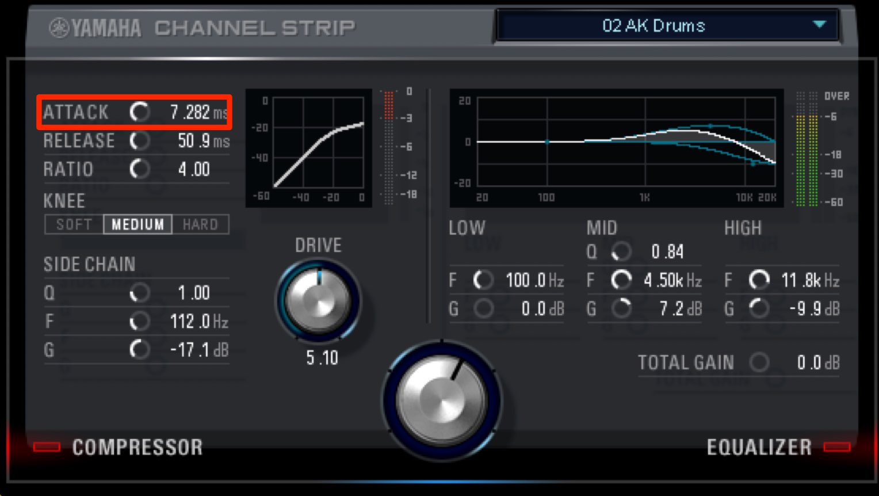Select the SOFT knee option

pyautogui.click(x=74, y=224)
